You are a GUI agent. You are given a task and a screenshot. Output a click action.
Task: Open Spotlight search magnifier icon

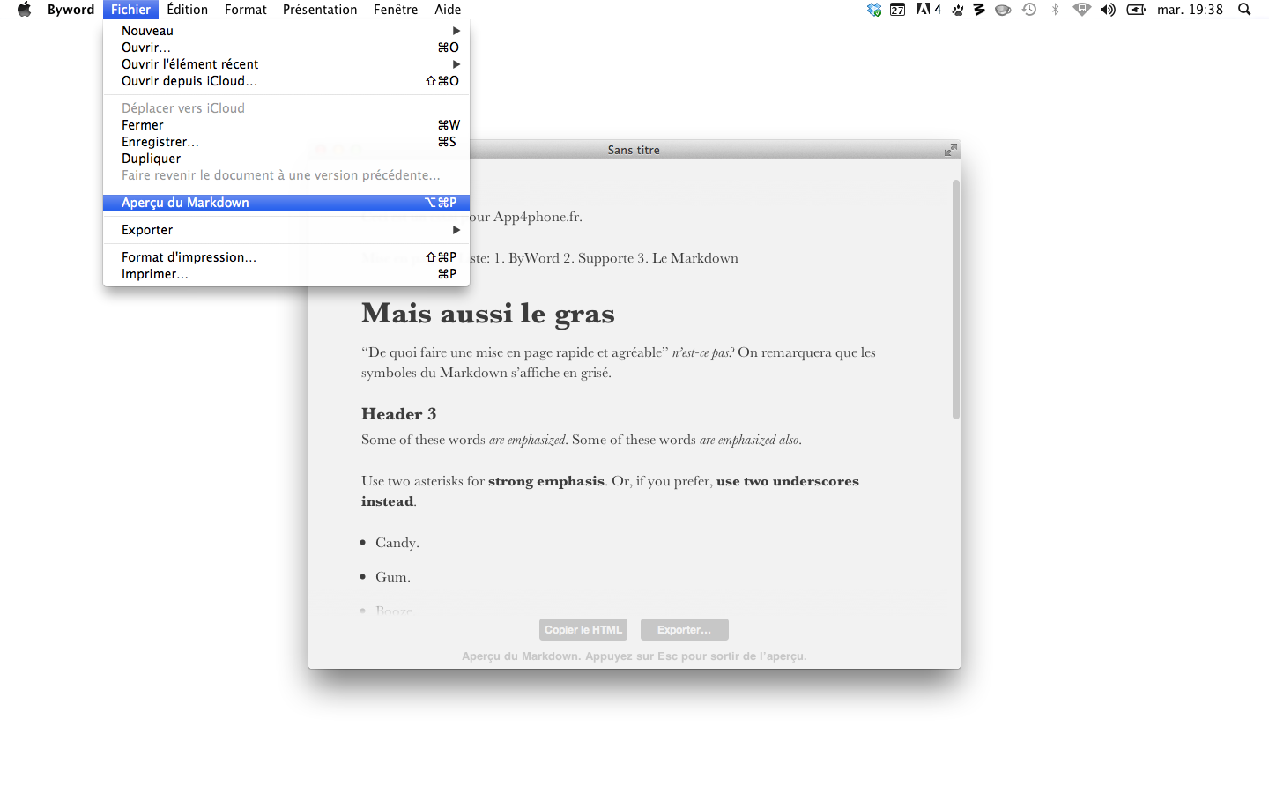[1244, 10]
